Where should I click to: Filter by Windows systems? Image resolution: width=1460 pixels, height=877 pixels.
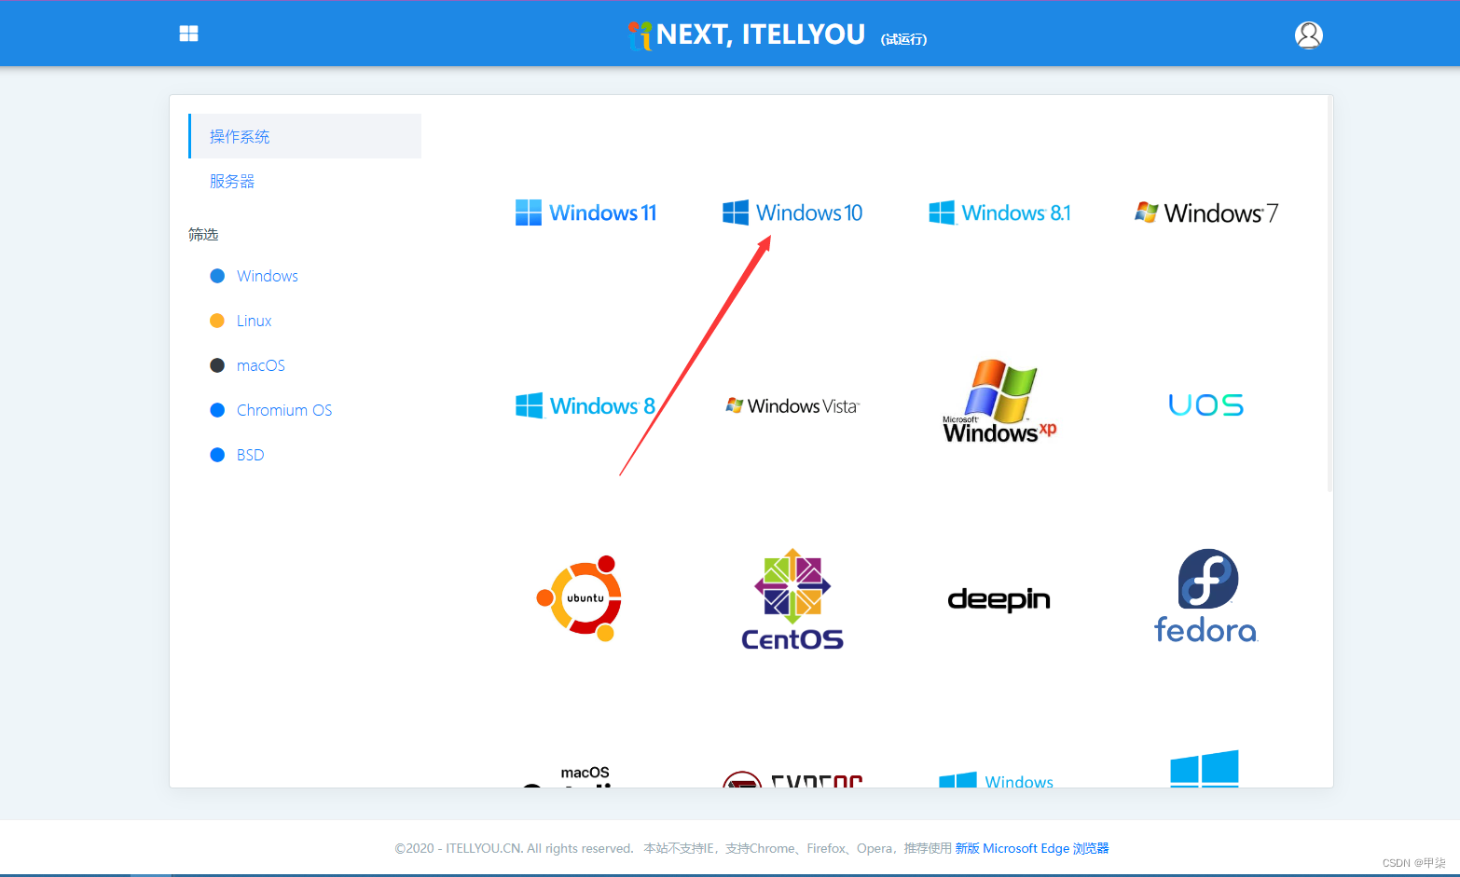pos(255,276)
